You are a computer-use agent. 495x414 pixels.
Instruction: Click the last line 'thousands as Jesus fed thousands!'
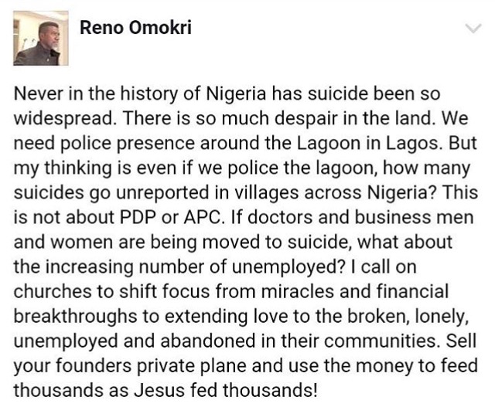pyautogui.click(x=165, y=390)
